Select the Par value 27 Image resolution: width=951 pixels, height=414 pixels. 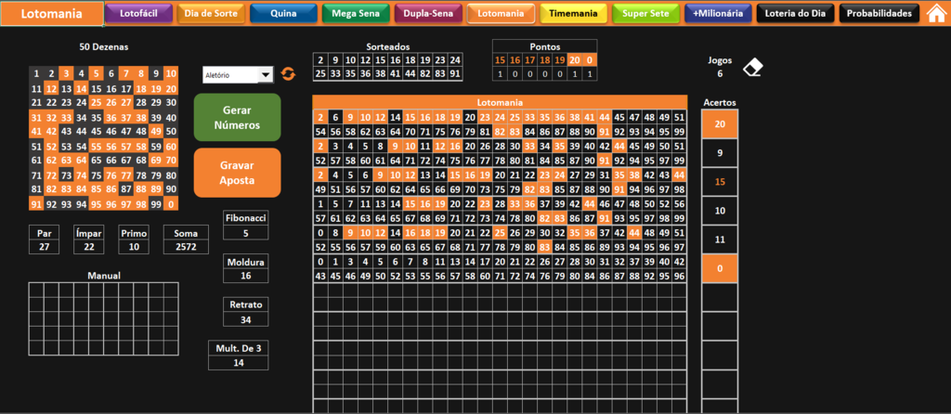coord(45,247)
